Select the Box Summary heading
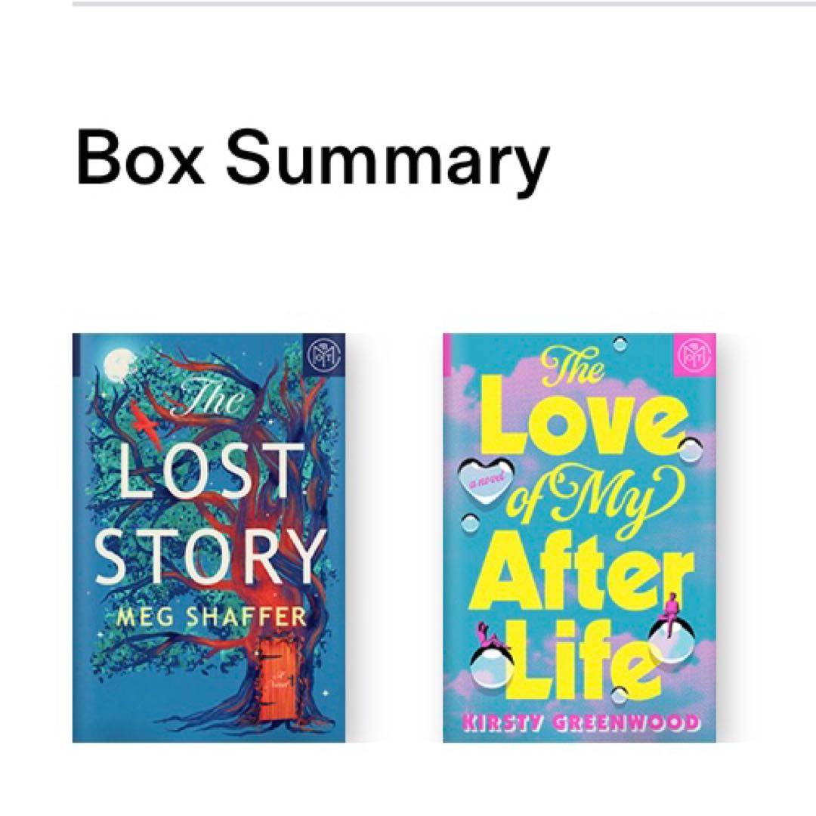 312,160
